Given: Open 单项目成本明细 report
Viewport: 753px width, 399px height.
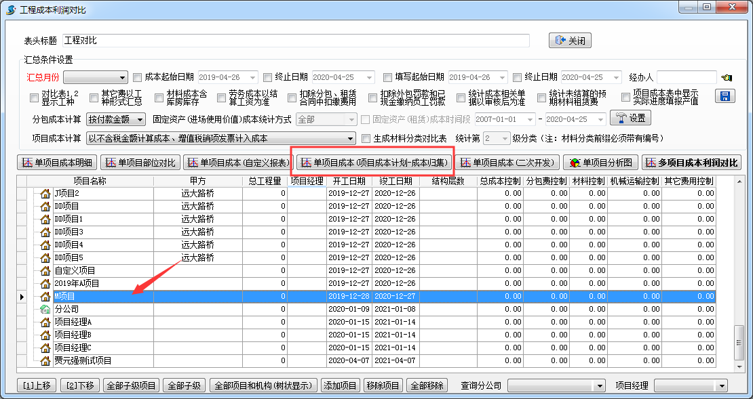Looking at the screenshot, I should tap(57, 163).
